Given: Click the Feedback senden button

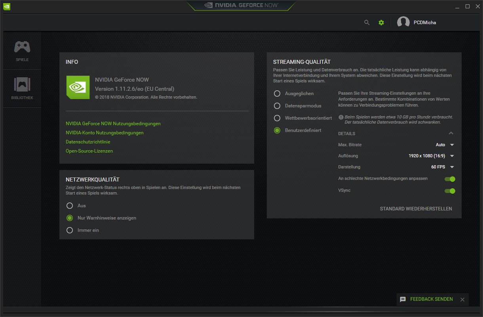Looking at the screenshot, I should point(432,299).
